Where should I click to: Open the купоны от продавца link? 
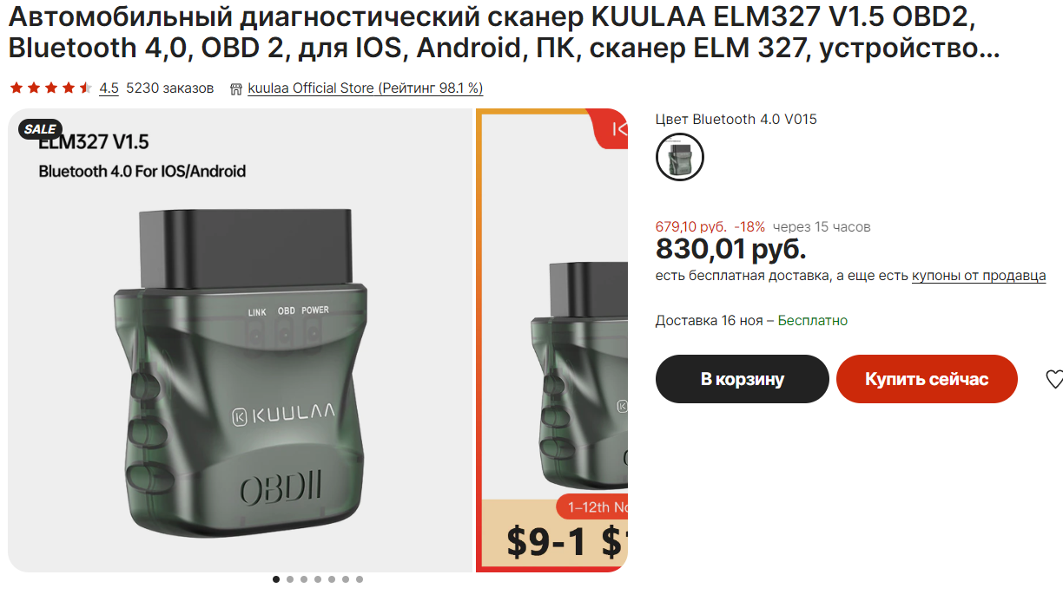click(979, 276)
